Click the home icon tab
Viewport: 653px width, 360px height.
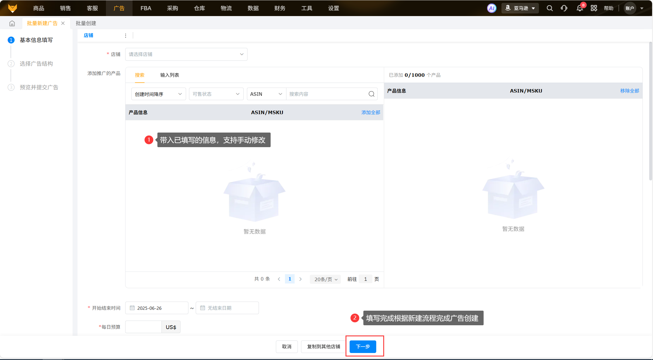12,23
